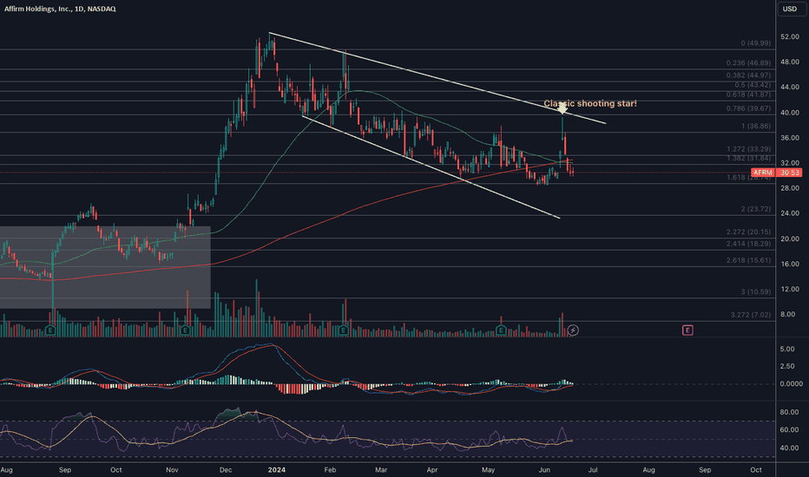Select the 0.382 (44.97) Fibonacci level label
Image resolution: width=809 pixels, height=477 pixels.
click(748, 75)
